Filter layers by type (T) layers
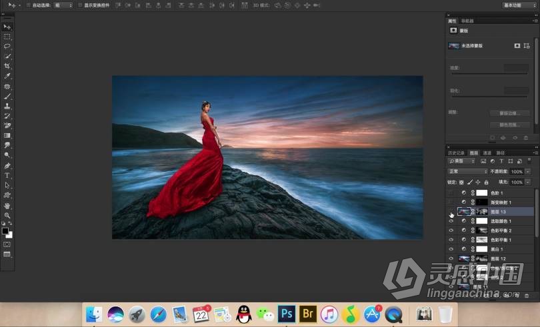The height and width of the screenshot is (327, 540). click(x=501, y=161)
